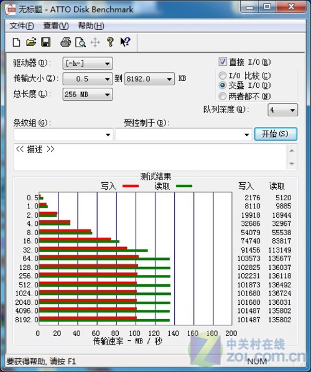The height and width of the screenshot is (372, 311).
Task: Activate context help arrow-question icon
Action: [x=125, y=42]
